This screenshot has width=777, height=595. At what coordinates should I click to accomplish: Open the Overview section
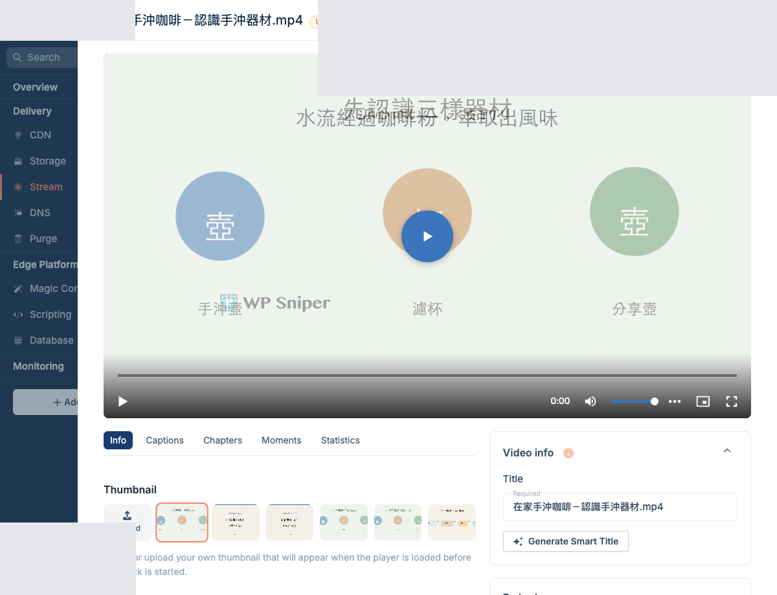[35, 87]
